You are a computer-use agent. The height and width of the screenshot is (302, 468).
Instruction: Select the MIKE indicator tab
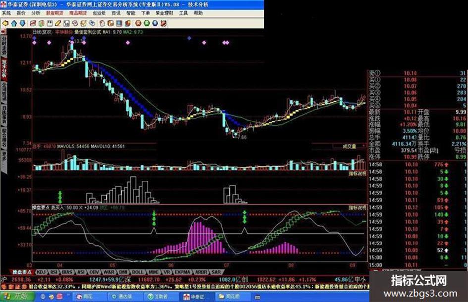click(x=154, y=272)
